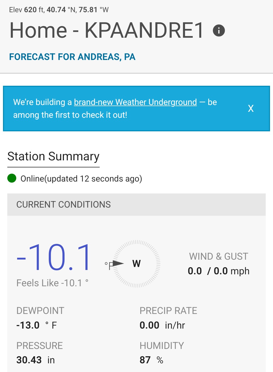Click the Wind & Gust label
Viewport: 273px width, 372px height.
(219, 256)
